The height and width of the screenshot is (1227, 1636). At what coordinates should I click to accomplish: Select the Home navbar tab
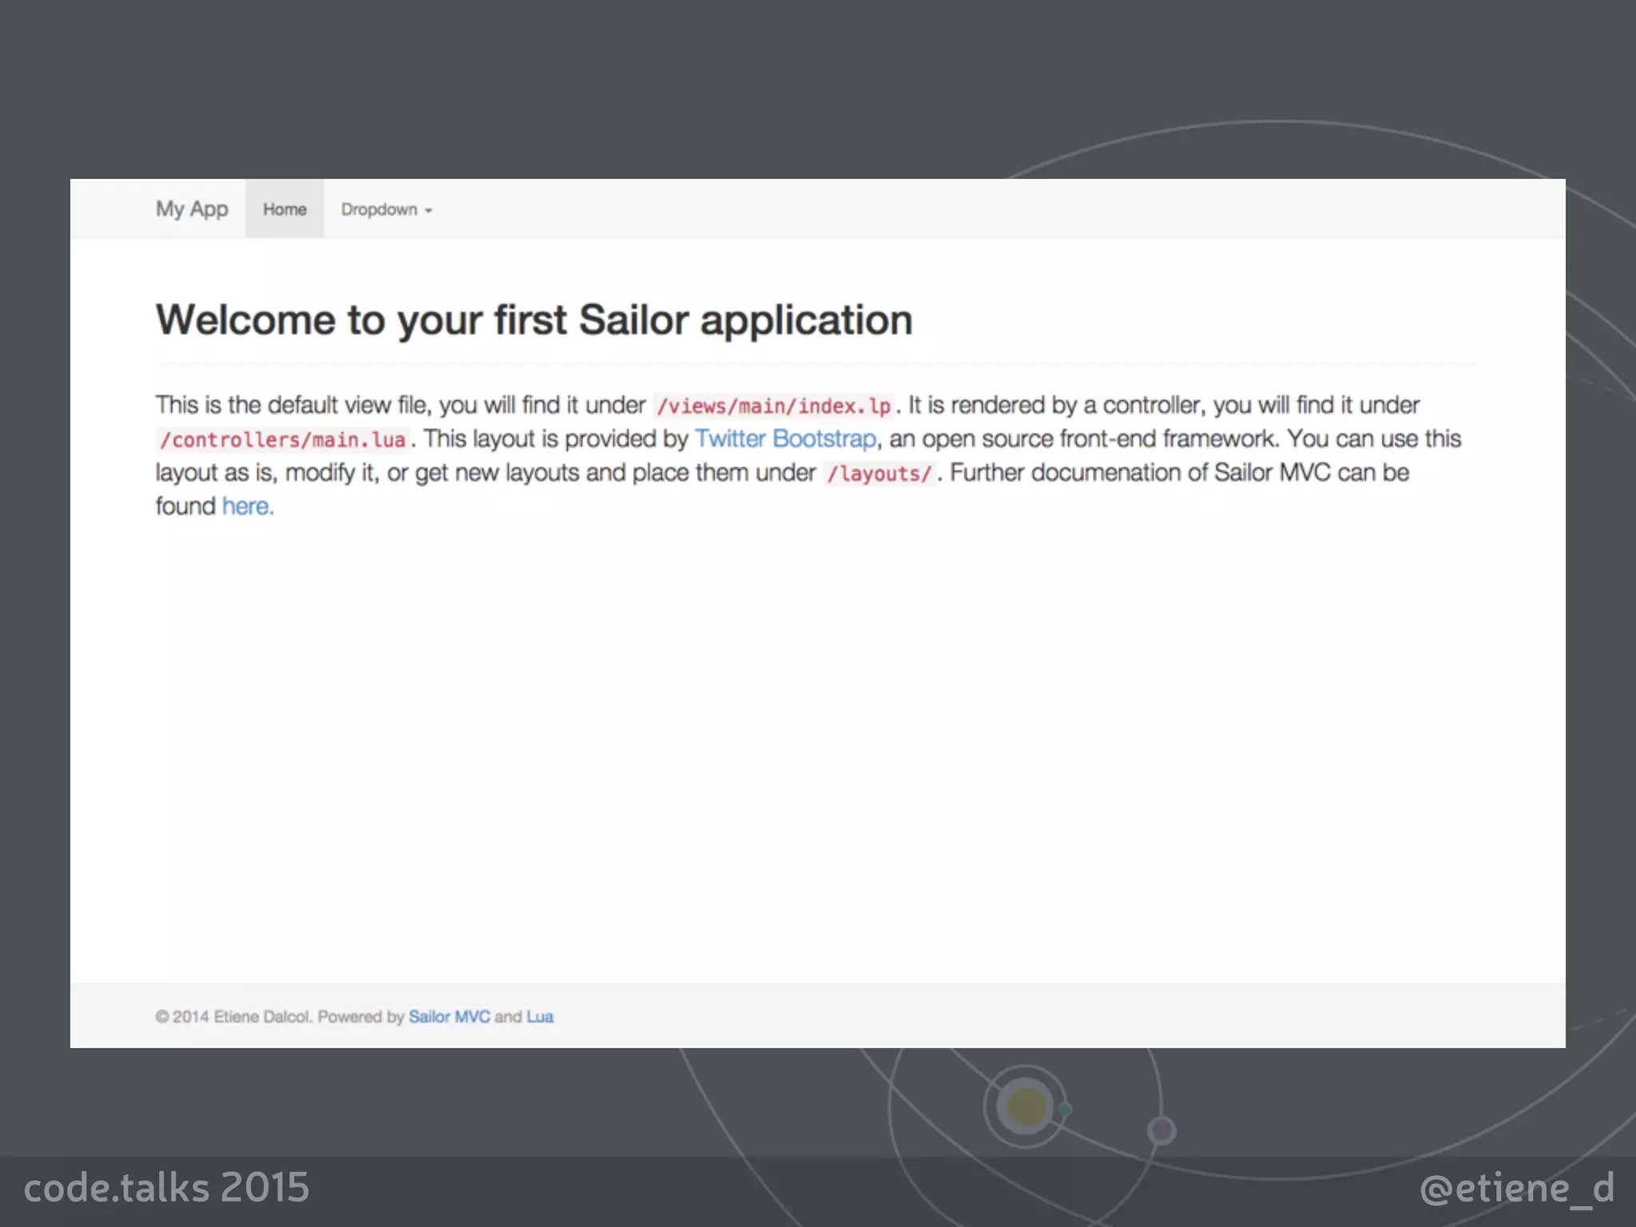[285, 209]
